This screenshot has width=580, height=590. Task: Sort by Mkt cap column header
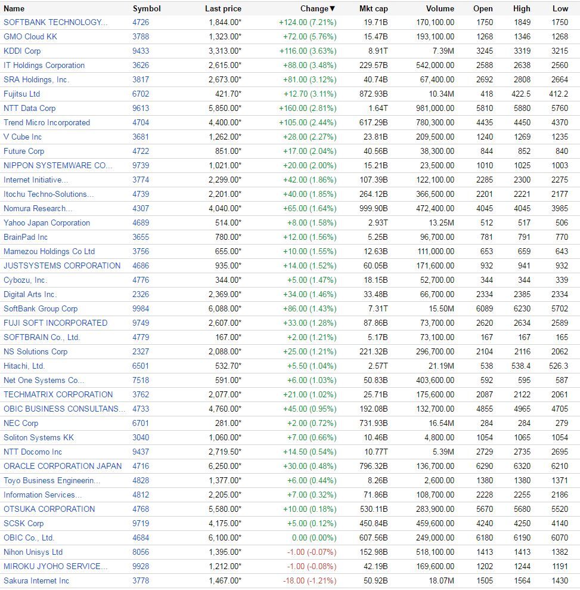tap(374, 9)
